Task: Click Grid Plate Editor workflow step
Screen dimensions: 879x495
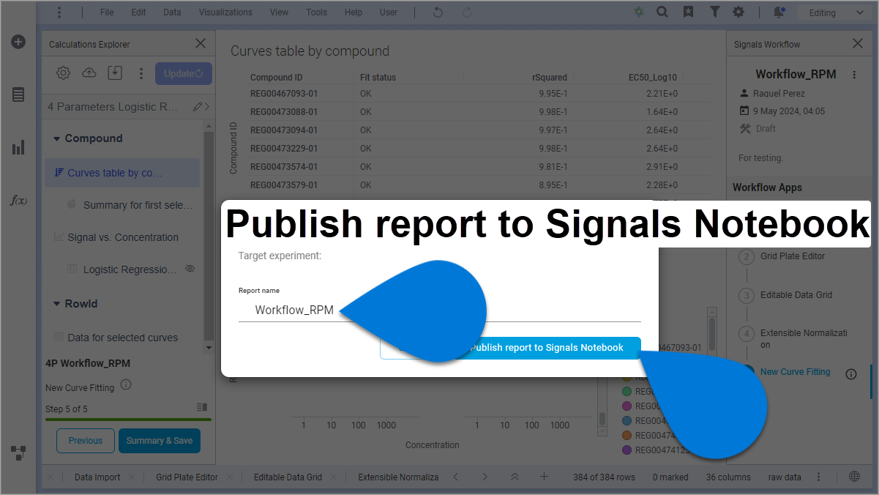Action: [793, 256]
